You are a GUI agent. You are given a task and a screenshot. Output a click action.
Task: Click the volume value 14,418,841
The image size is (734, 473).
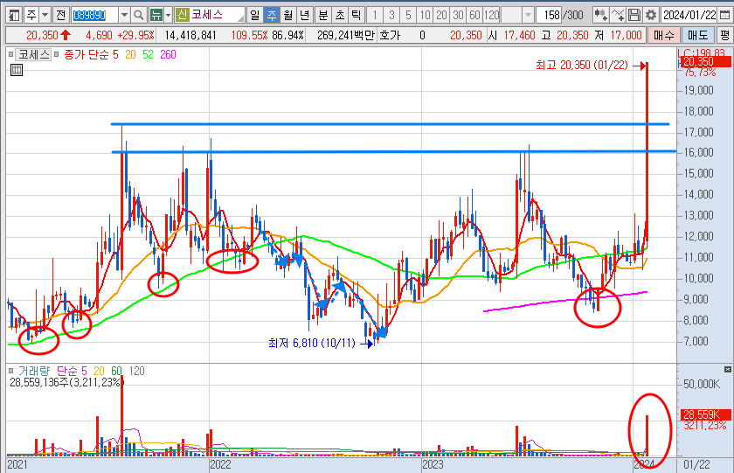[190, 35]
